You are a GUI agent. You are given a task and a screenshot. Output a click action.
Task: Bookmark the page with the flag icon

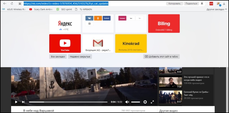coord(202,4)
